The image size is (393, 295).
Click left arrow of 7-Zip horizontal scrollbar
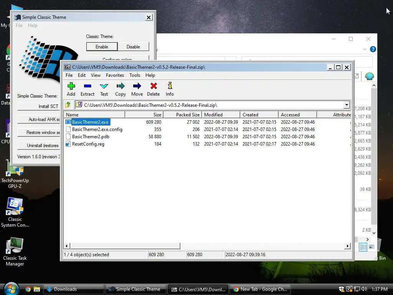67,246
